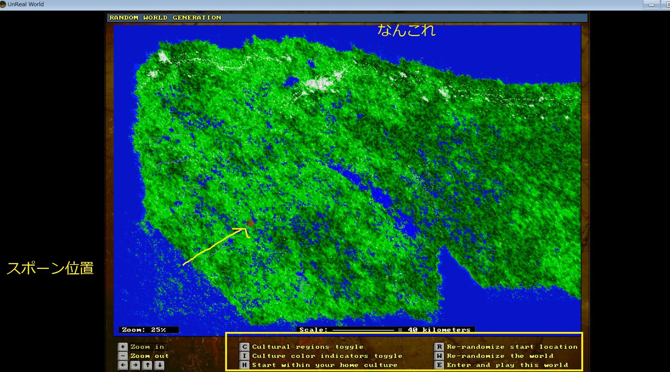Viewport: 670px width, 372px height.
Task: Click the RANDOM WORLD GENERATION header
Action: (x=165, y=17)
